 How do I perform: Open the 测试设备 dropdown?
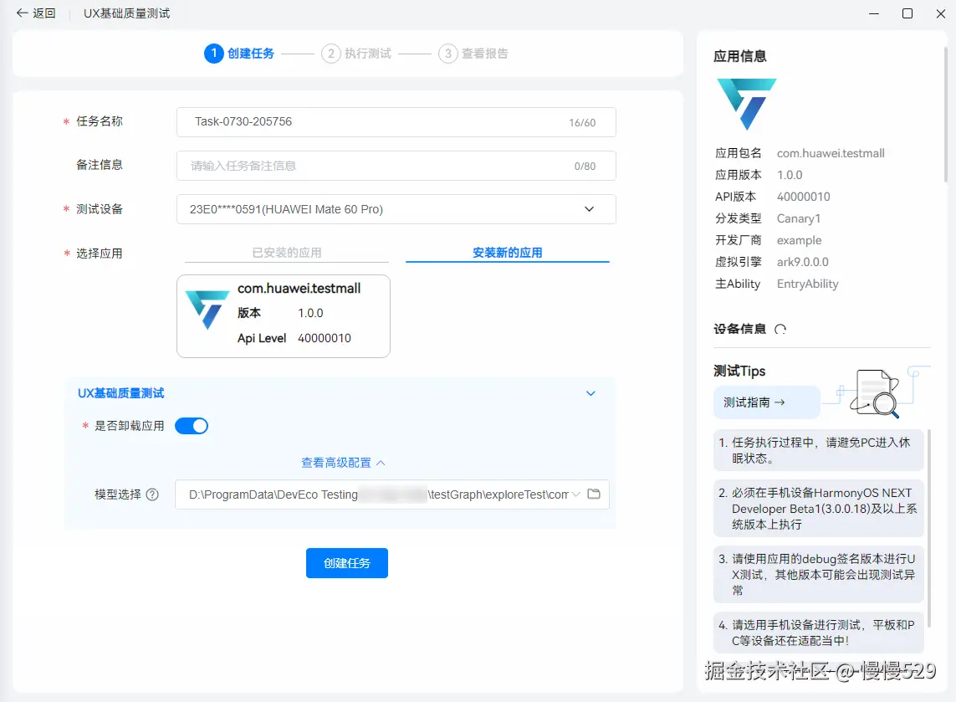click(x=396, y=209)
